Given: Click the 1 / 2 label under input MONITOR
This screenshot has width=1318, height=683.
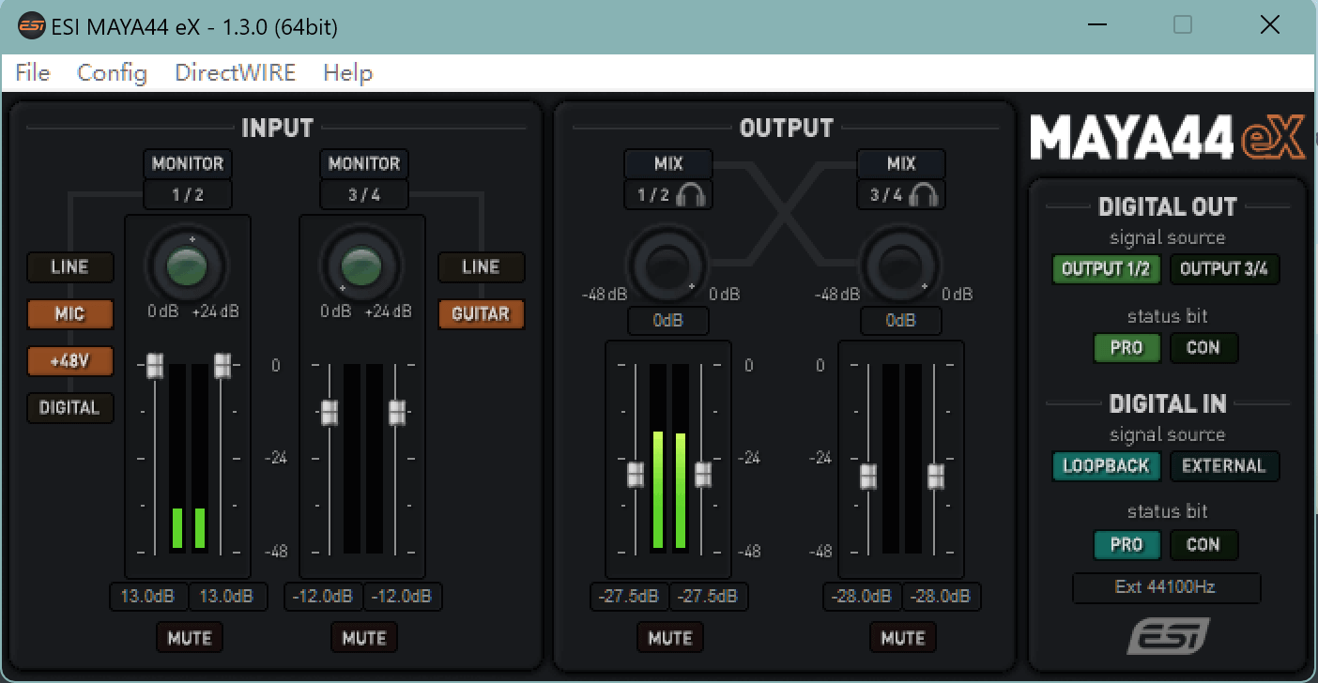Looking at the screenshot, I should click(x=188, y=195).
